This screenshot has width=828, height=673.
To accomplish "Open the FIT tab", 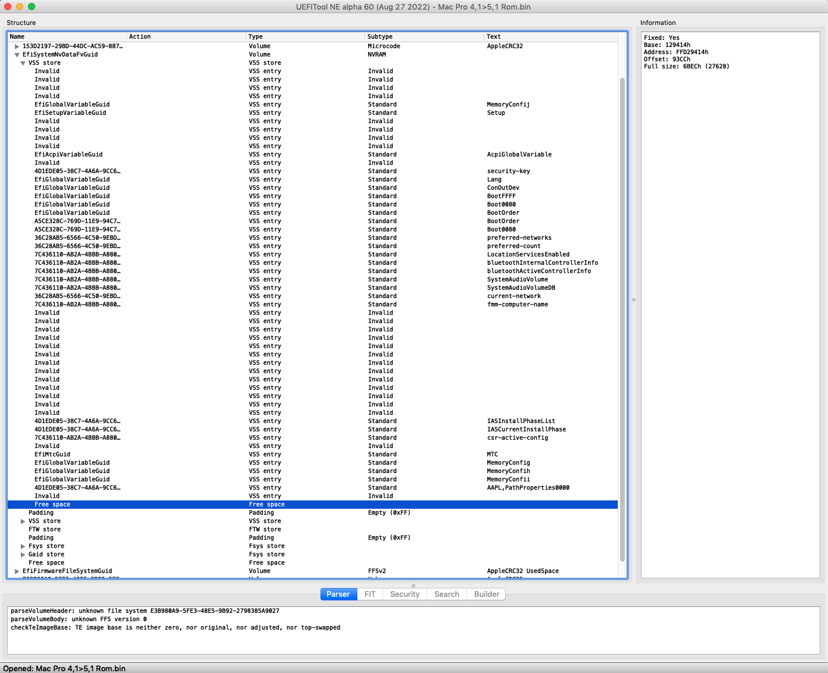I will coord(370,594).
